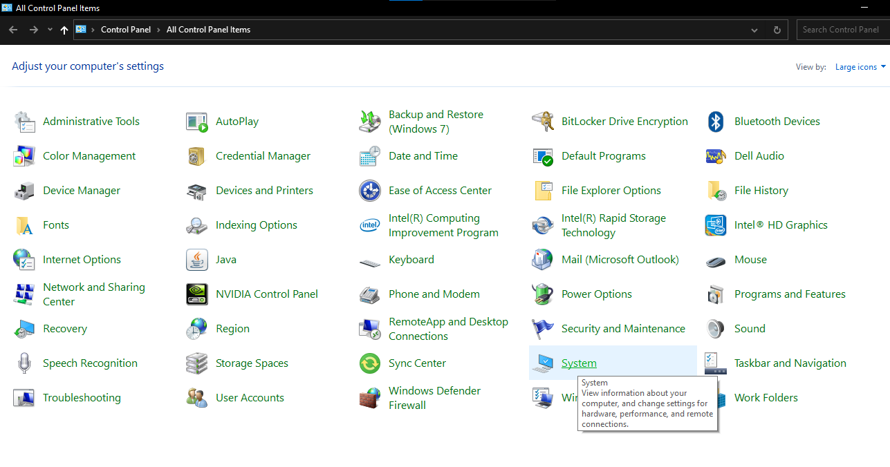Click the forward navigation arrow
Image resolution: width=890 pixels, height=467 pixels.
pyautogui.click(x=33, y=30)
